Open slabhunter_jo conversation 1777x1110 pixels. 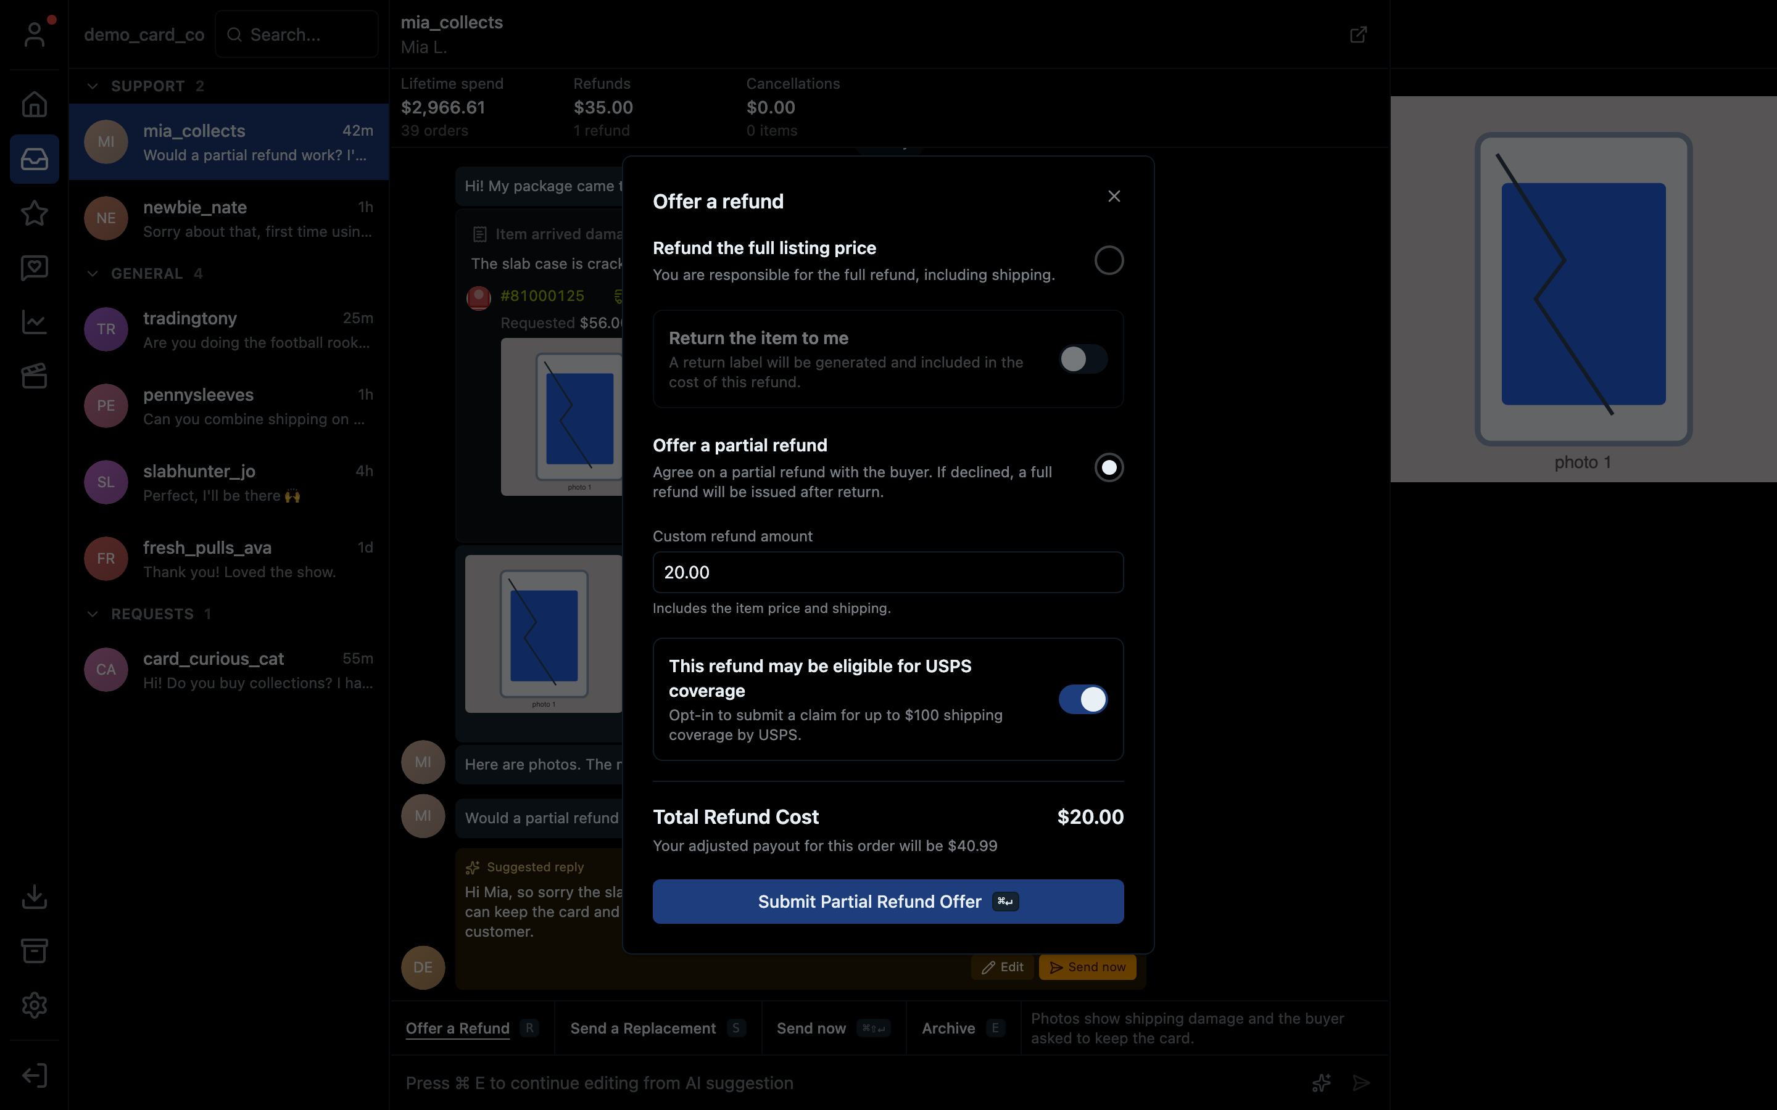click(x=229, y=482)
